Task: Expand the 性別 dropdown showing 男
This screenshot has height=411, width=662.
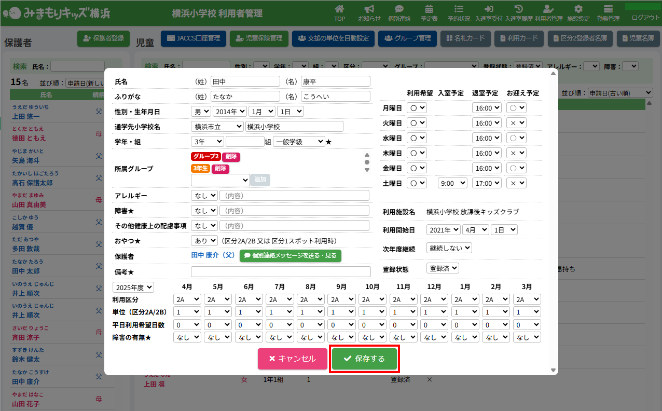Action: (201, 112)
